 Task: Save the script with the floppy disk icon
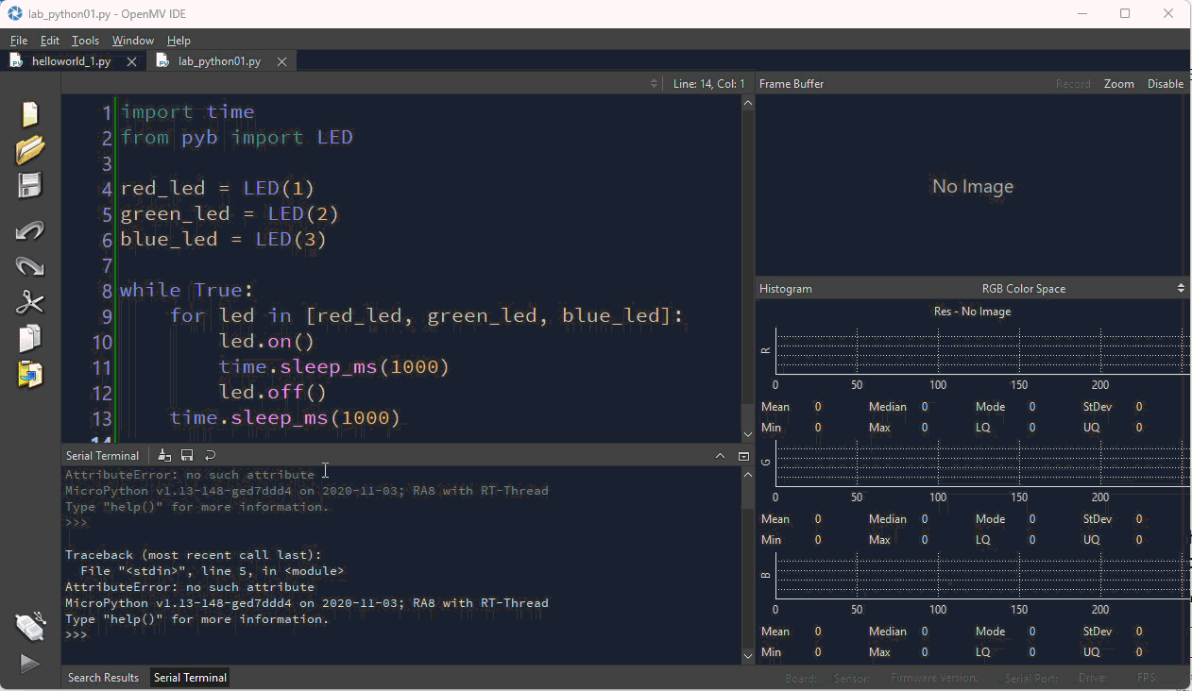pyautogui.click(x=30, y=186)
